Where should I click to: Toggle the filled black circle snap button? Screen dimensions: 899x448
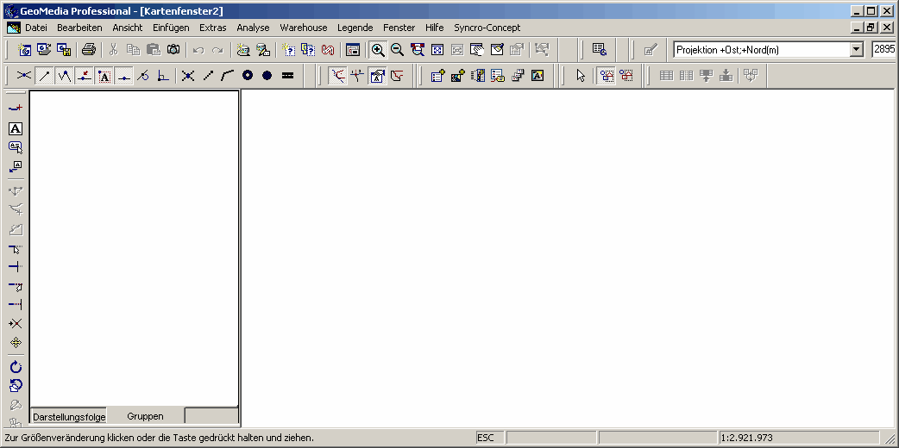point(267,76)
